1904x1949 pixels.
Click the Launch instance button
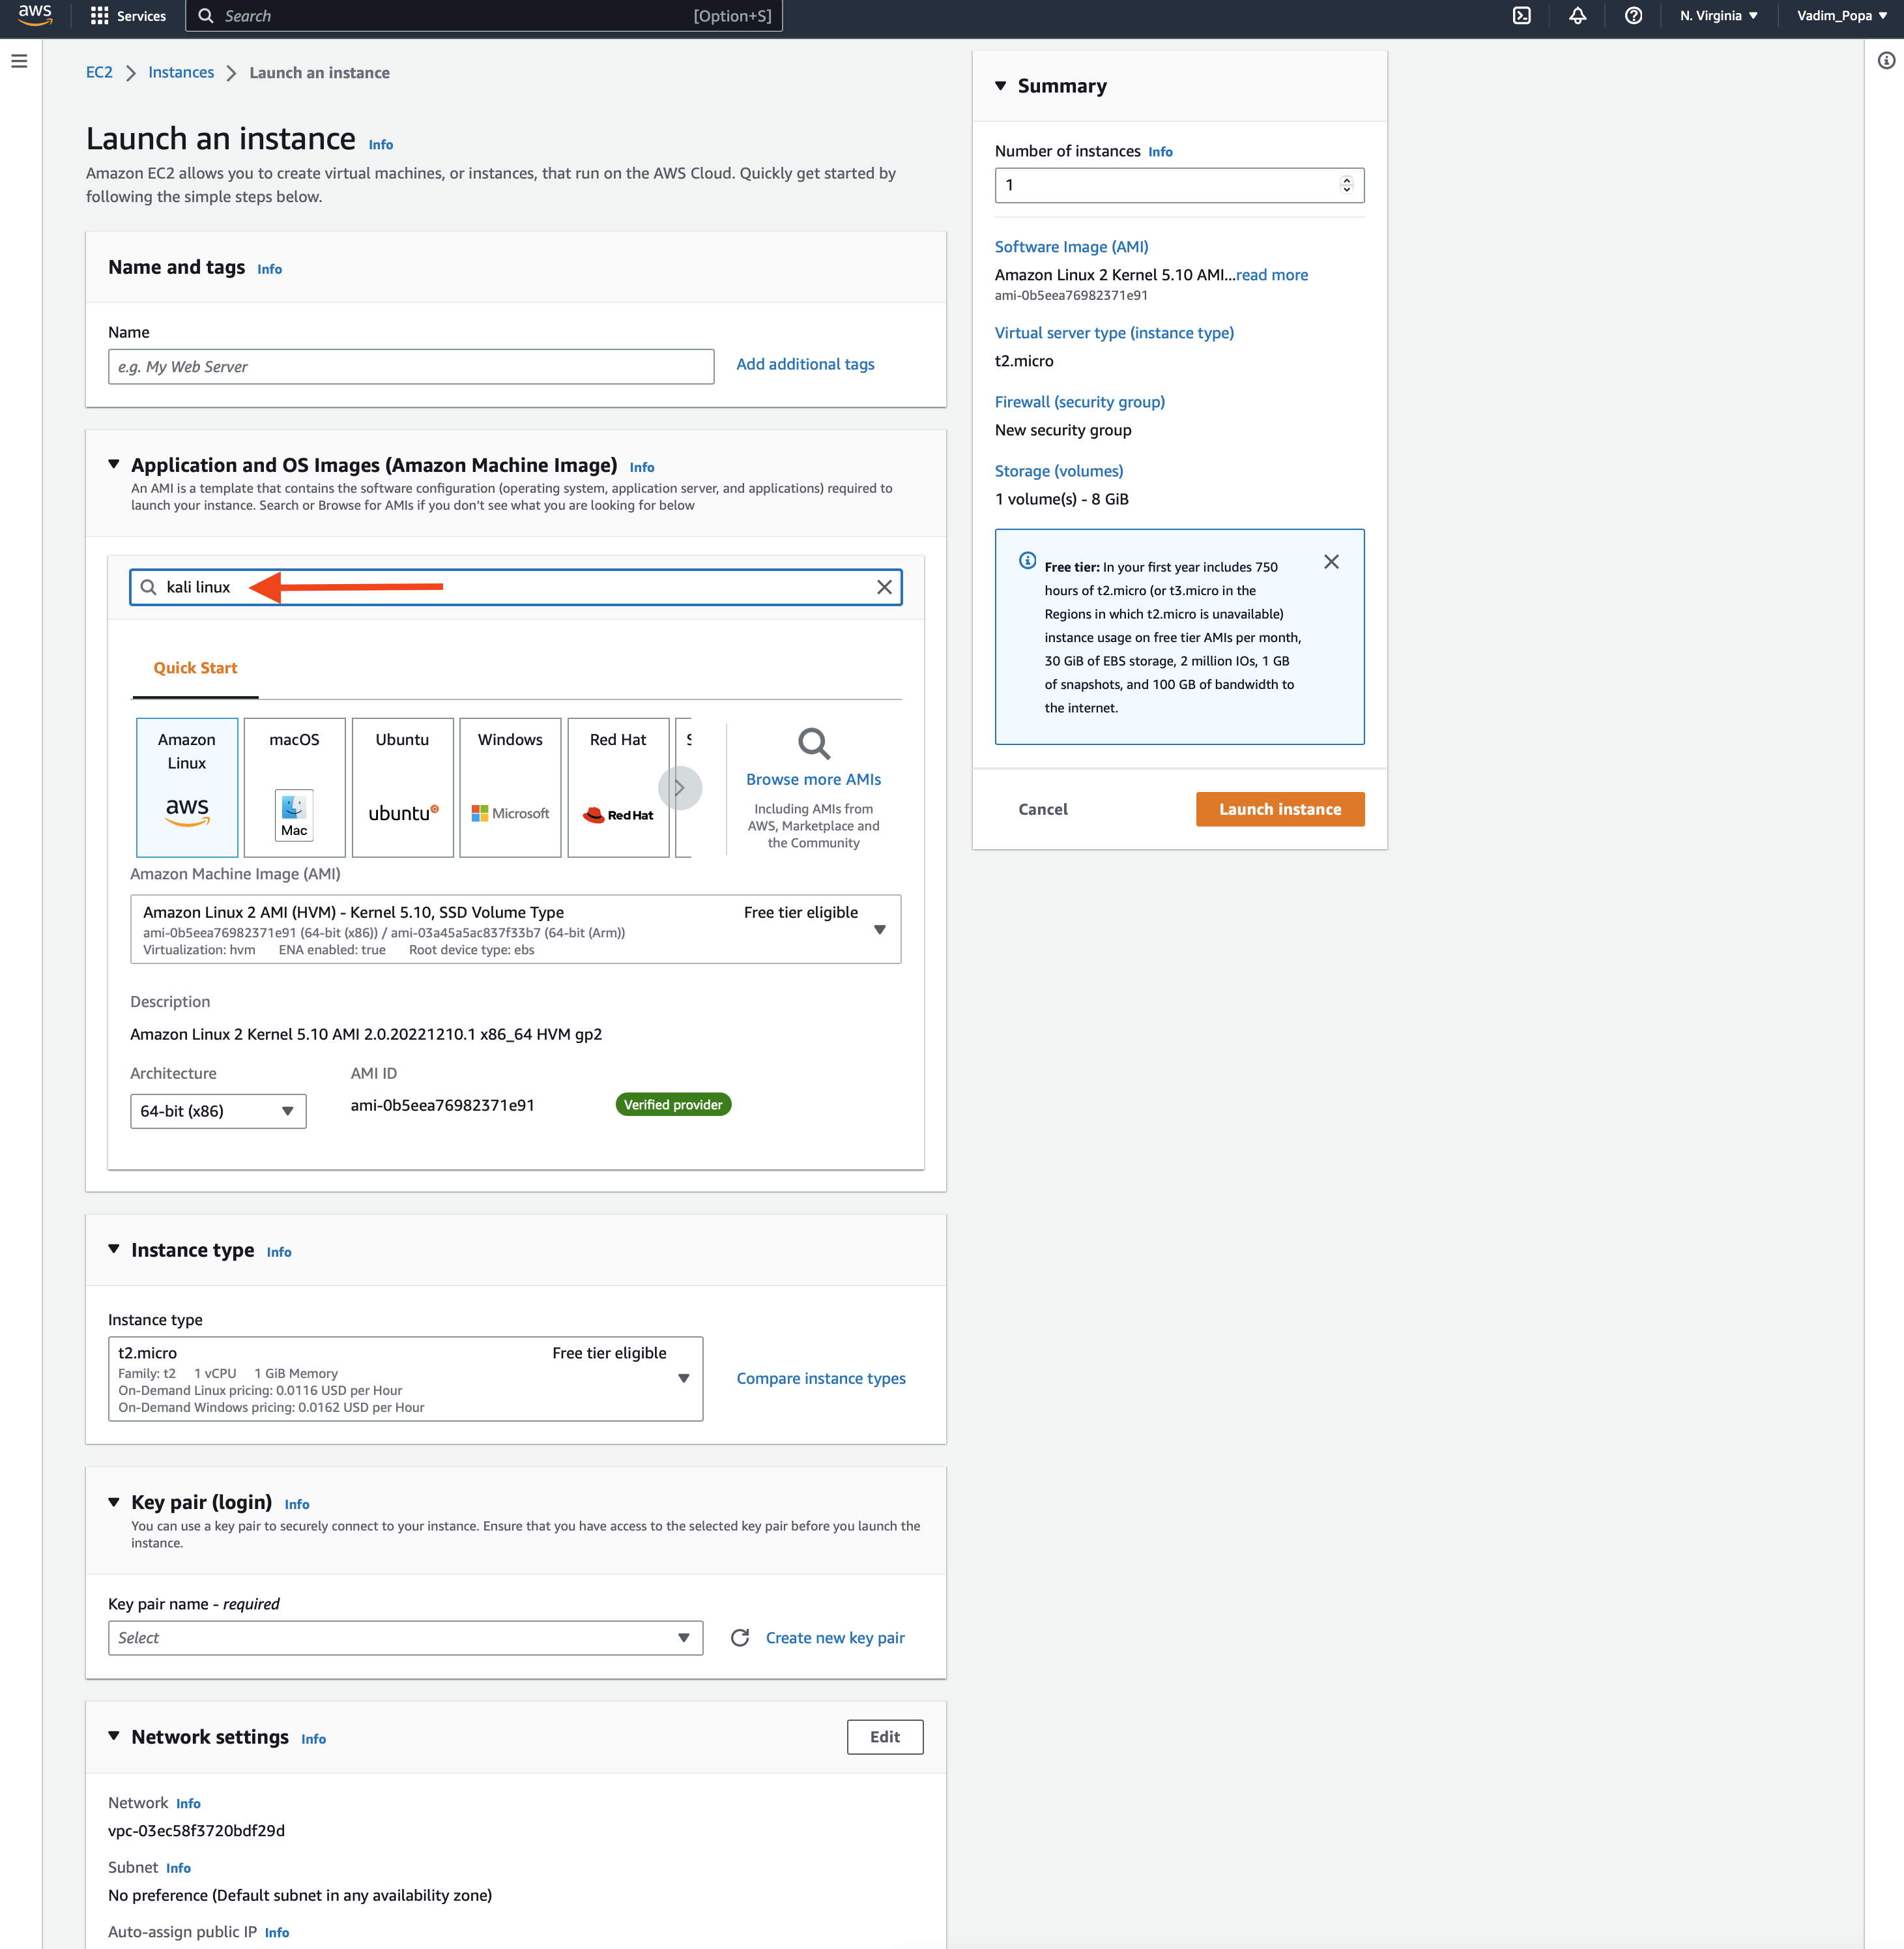[1279, 808]
